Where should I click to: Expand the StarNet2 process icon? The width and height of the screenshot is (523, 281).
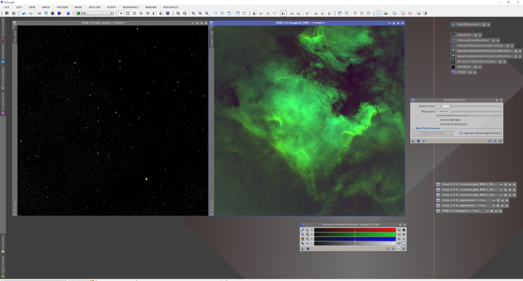tap(475, 67)
